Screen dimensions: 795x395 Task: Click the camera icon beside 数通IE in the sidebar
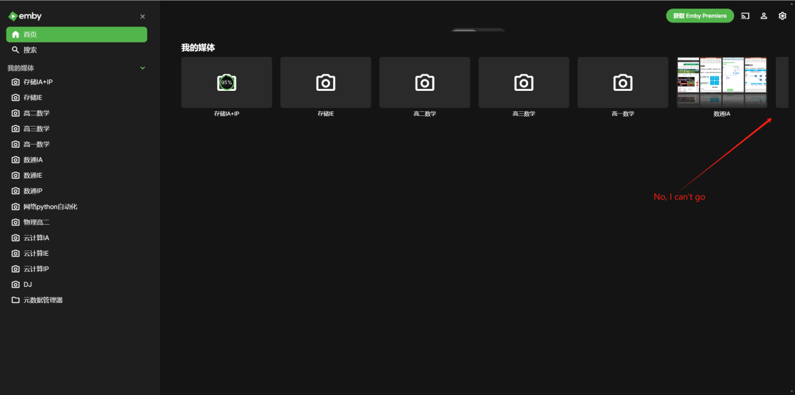pyautogui.click(x=15, y=176)
